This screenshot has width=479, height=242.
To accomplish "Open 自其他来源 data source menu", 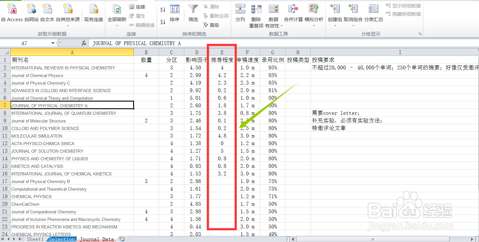I will 68,15.
